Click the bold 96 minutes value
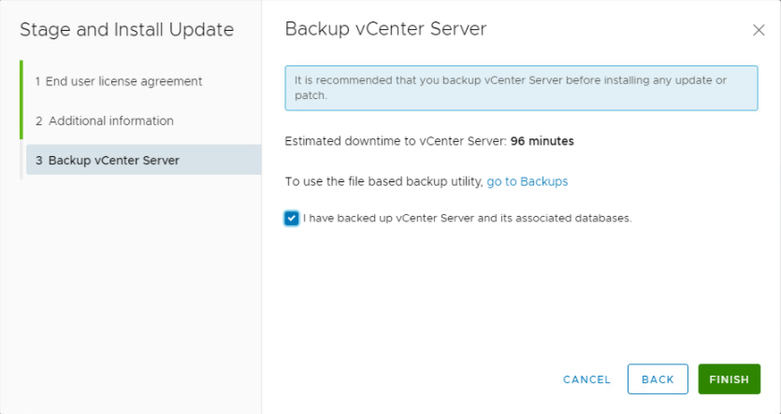The image size is (781, 414). (542, 142)
